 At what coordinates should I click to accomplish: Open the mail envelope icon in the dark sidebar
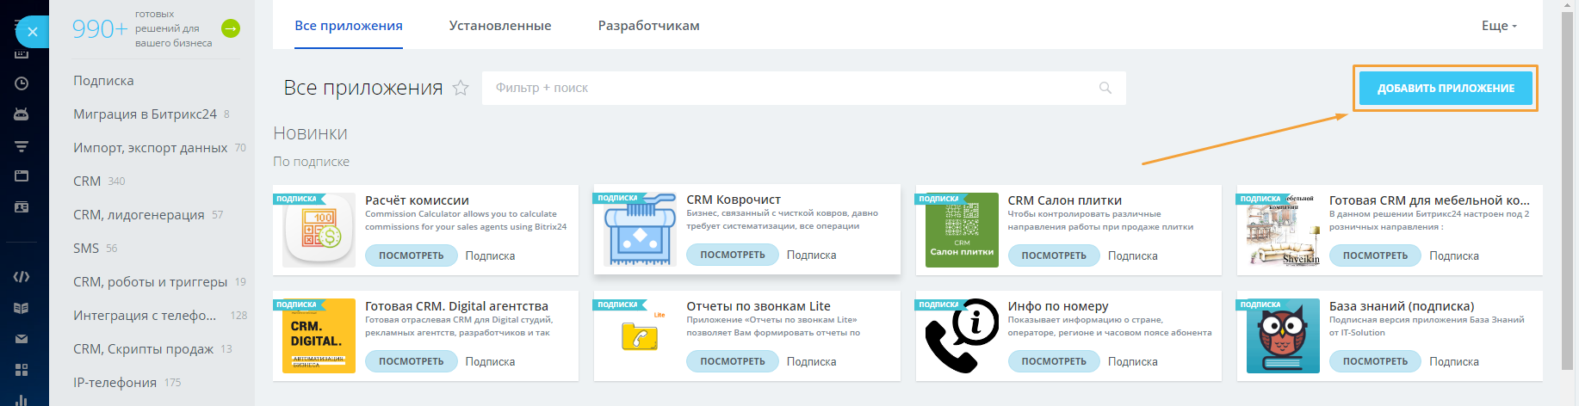click(x=22, y=339)
